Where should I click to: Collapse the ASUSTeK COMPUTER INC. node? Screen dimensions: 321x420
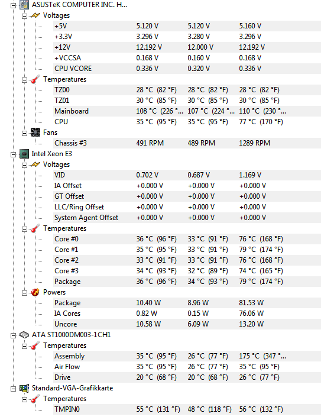13,5
